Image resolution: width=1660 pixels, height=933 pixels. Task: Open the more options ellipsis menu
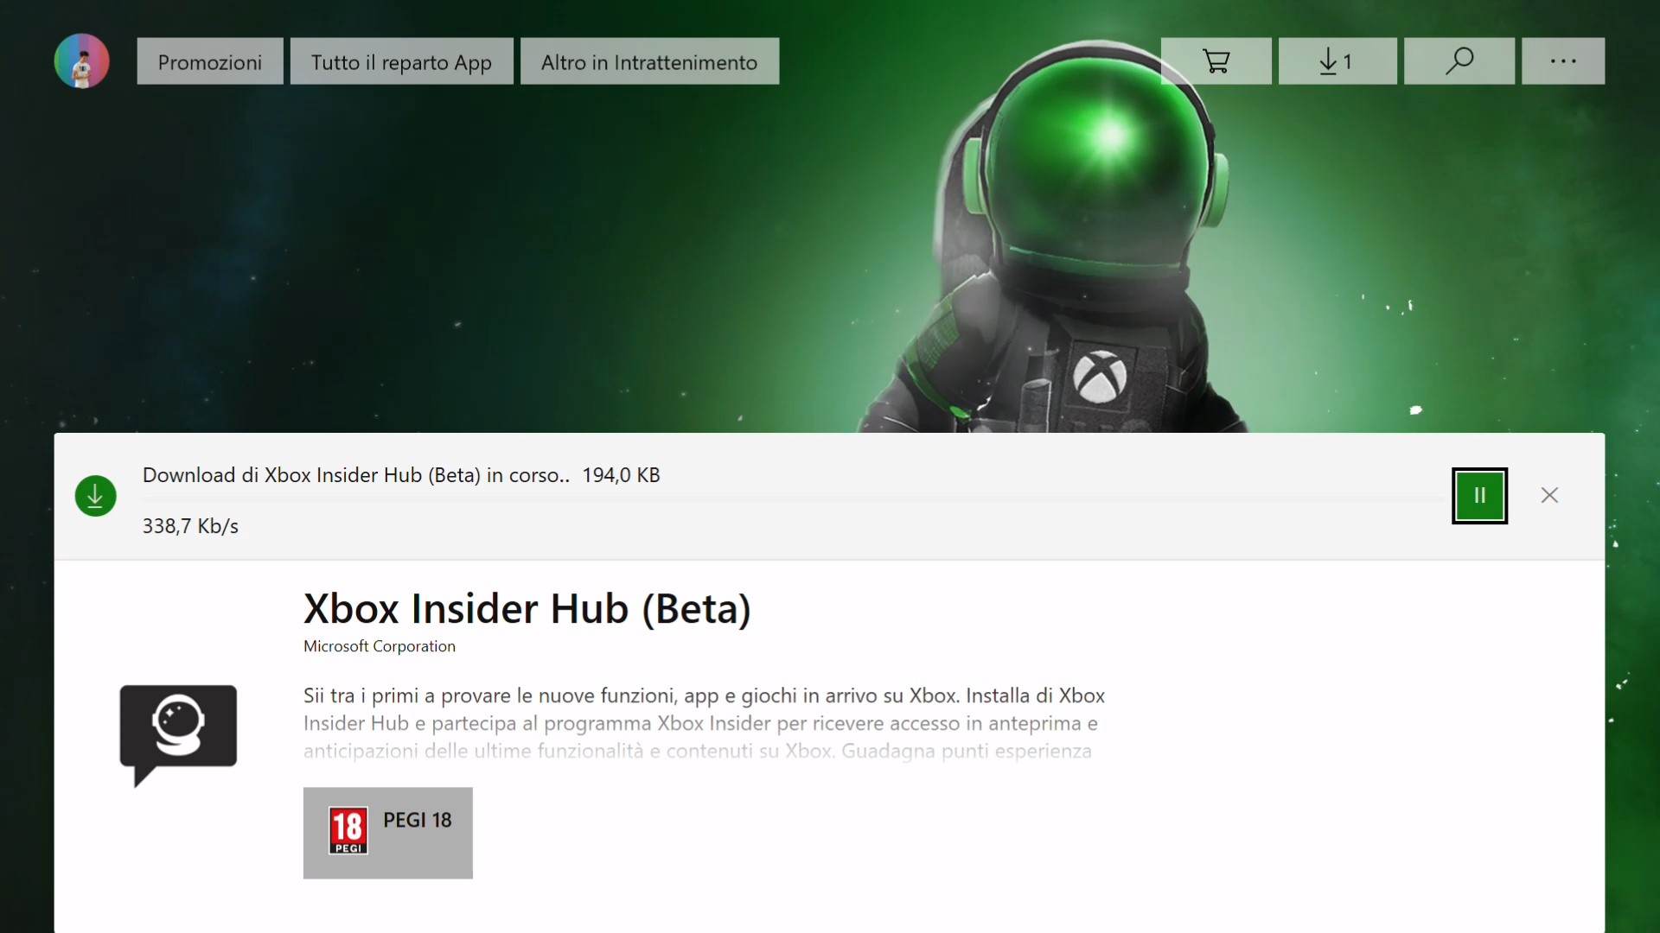tap(1562, 61)
